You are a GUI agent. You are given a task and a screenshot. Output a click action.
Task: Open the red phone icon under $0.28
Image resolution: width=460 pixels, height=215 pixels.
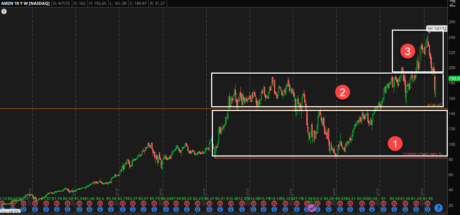[x=329, y=203]
